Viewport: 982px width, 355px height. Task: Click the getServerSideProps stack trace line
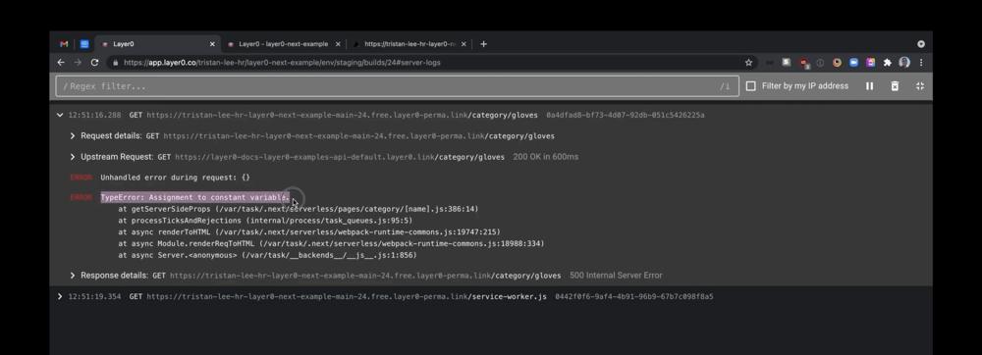(x=299, y=209)
